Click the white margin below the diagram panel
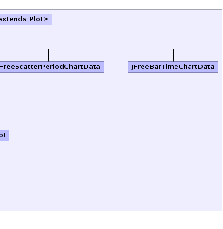This screenshot has width=223, height=229. click(x=111, y=220)
